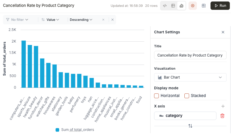This screenshot has width=231, height=136.
Task: Click the furniture_decor bar
Action: (x=42, y=73)
